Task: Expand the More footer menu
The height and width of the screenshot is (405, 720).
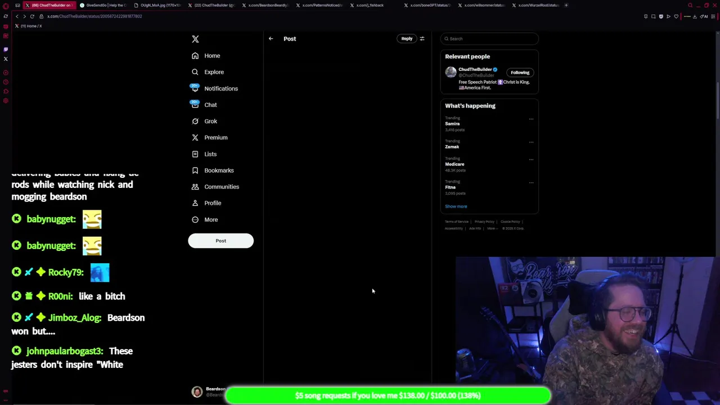Action: (x=492, y=228)
